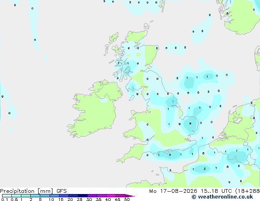Click the legend label '0.1'

pyautogui.click(x=5, y=199)
